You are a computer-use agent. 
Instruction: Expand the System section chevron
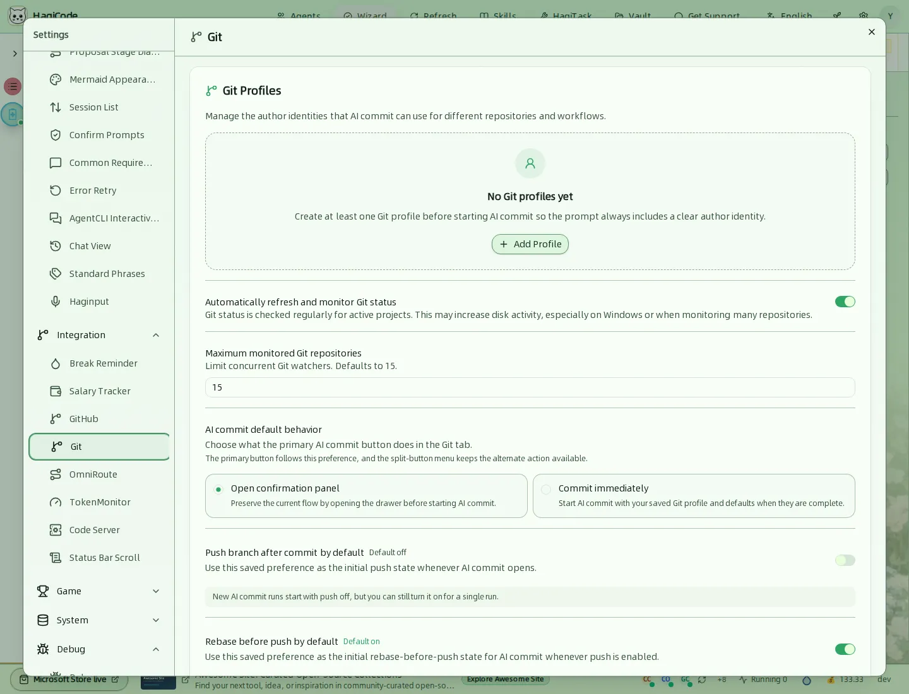[156, 620]
